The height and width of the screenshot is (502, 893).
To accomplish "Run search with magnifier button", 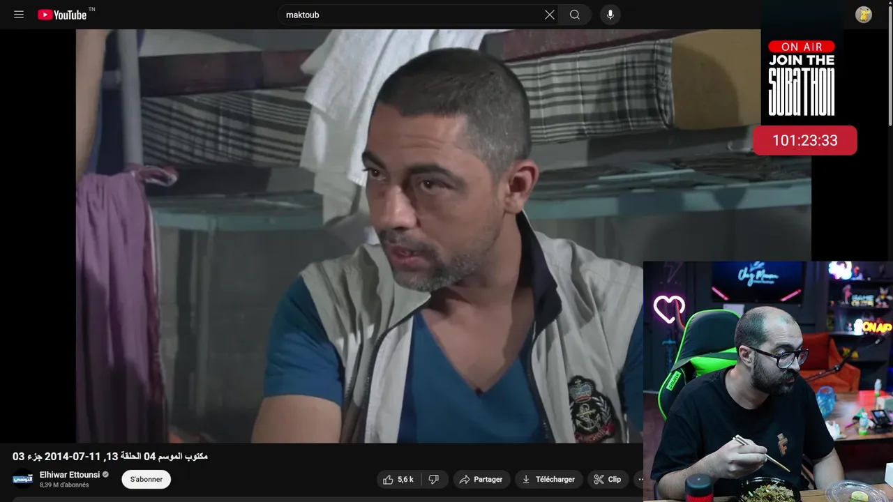I will click(575, 15).
